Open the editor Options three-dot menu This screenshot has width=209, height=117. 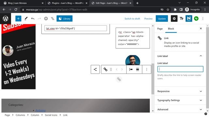point(203,19)
